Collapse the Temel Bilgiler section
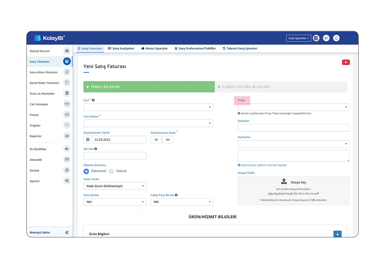Image resolution: width=385 pixels, height=261 pixels. 149,87
